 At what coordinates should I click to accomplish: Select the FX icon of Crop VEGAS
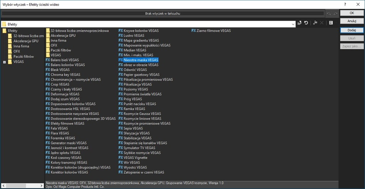tap(48, 84)
